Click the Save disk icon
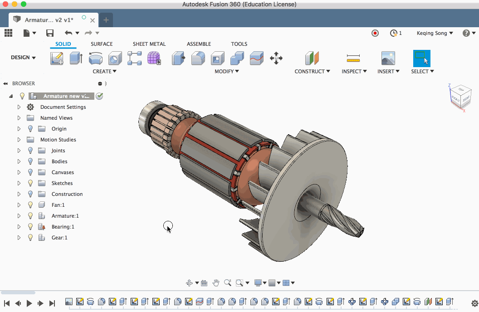This screenshot has height=312, width=479. click(x=50, y=33)
